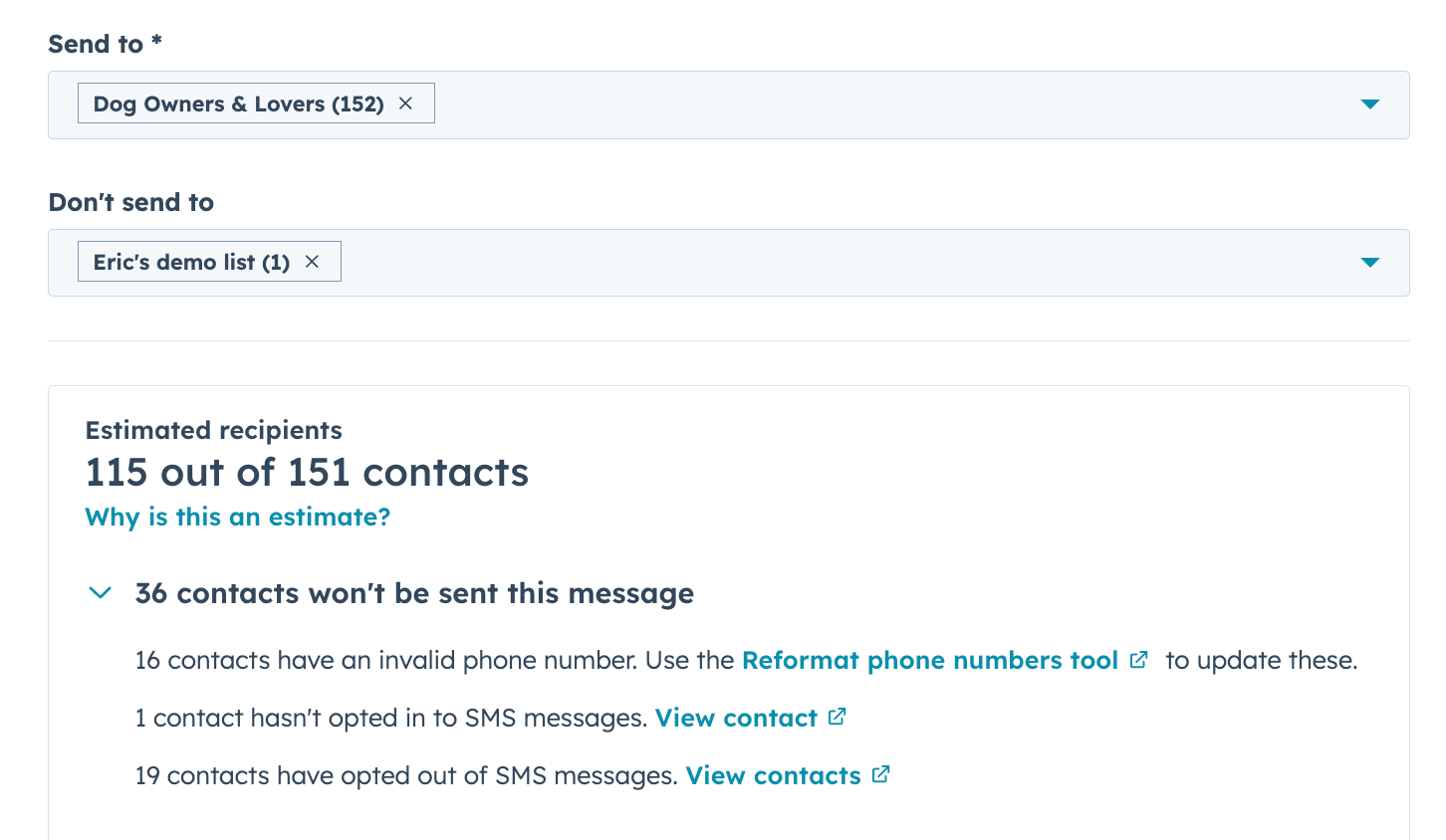Click the dropdown arrow in the Send to field
This screenshot has width=1446, height=840.
(x=1370, y=104)
